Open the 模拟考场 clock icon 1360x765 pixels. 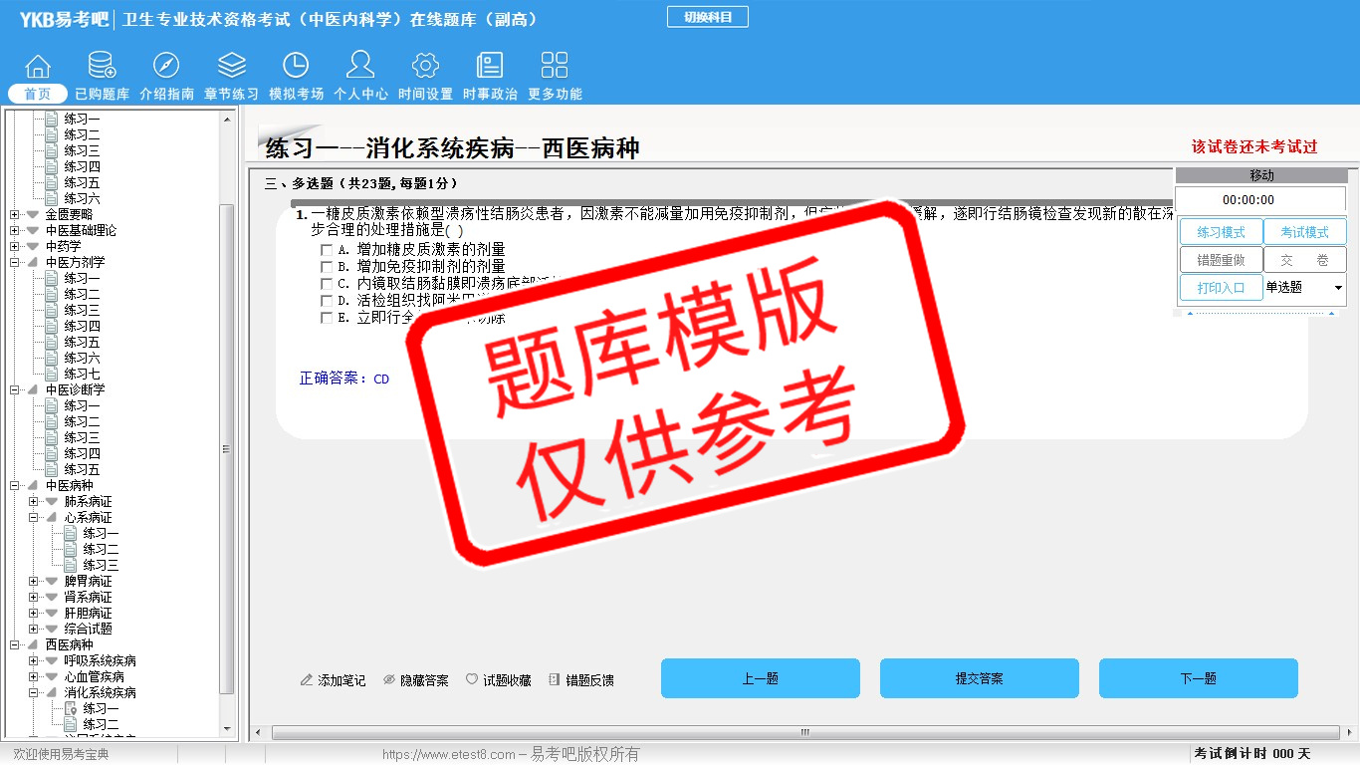click(296, 67)
